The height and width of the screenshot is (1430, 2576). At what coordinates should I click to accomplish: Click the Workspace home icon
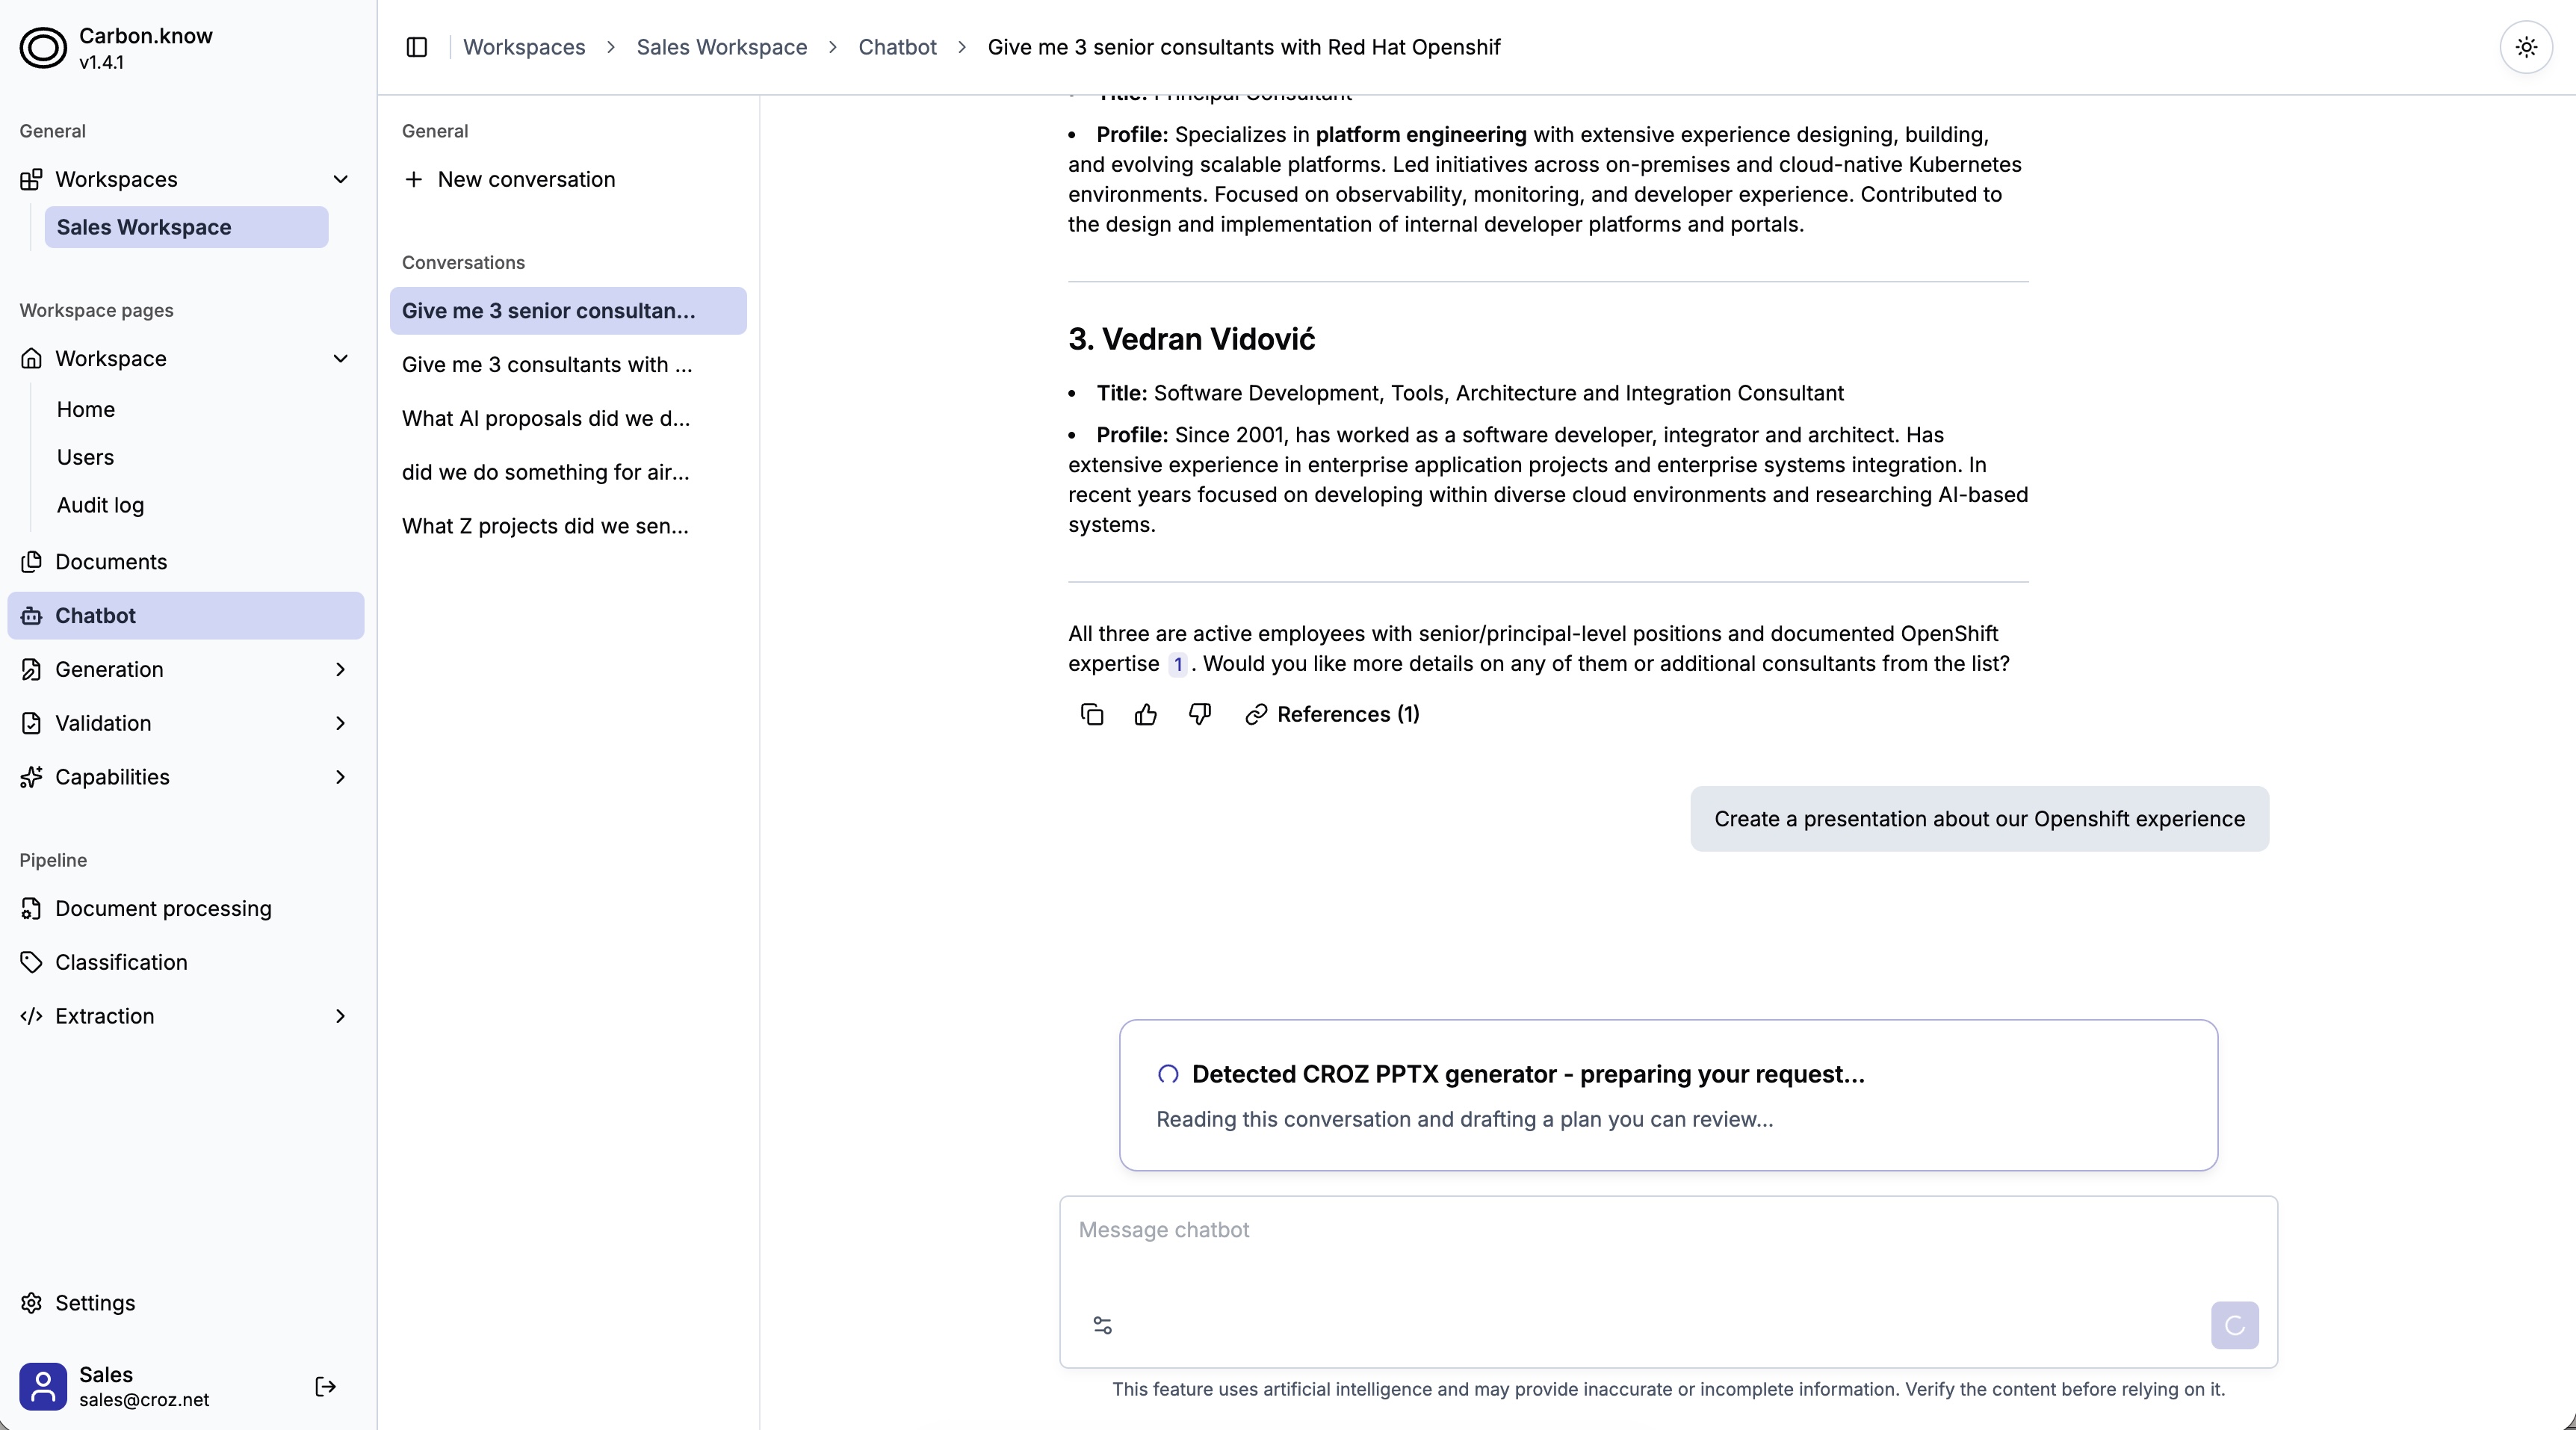pyautogui.click(x=31, y=358)
